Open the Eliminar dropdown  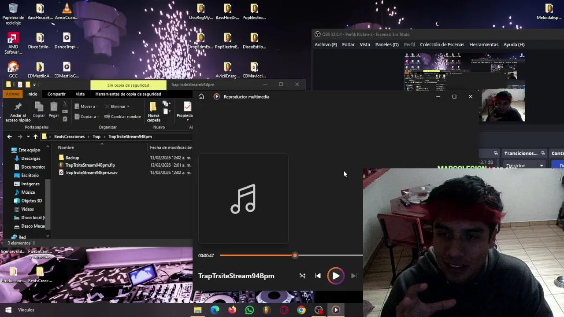(x=117, y=107)
